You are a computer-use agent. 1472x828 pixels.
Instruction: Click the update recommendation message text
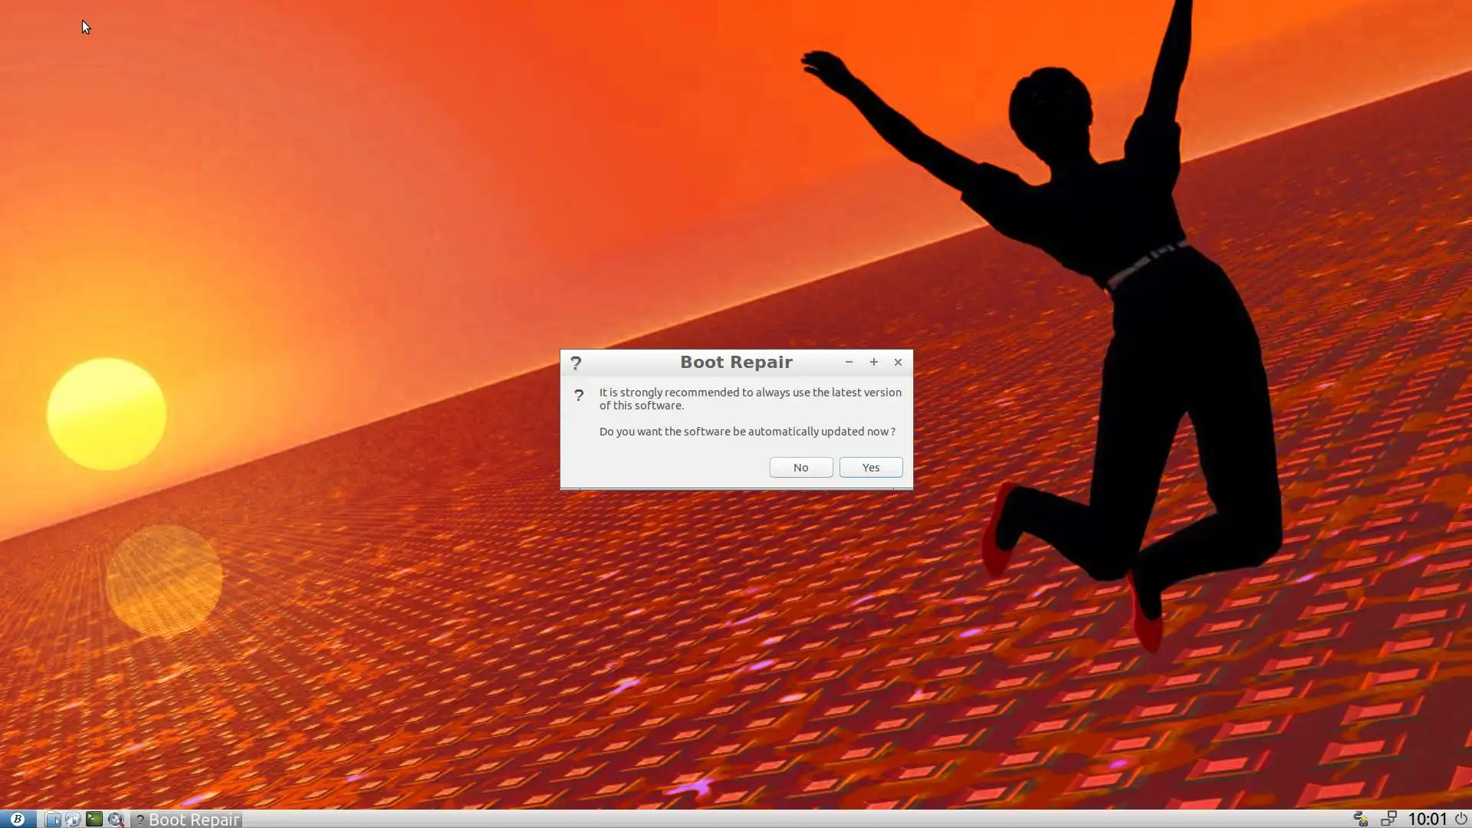749,399
